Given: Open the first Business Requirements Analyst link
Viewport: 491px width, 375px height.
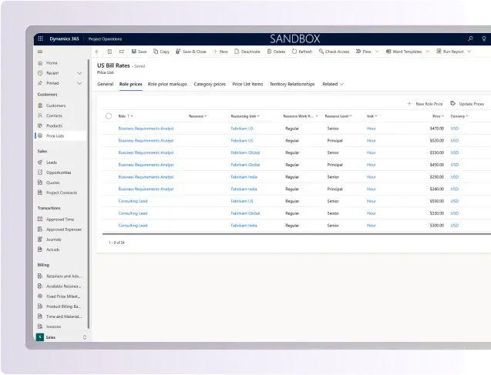Looking at the screenshot, I should click(x=146, y=129).
